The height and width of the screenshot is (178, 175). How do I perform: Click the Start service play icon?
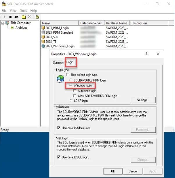5,17
